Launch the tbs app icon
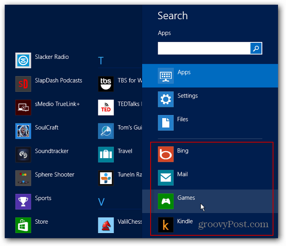The width and height of the screenshot is (286, 246). pos(106,84)
